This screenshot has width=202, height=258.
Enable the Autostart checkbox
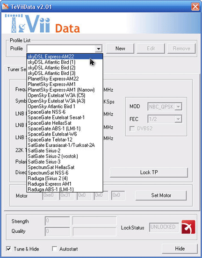tap(55, 249)
